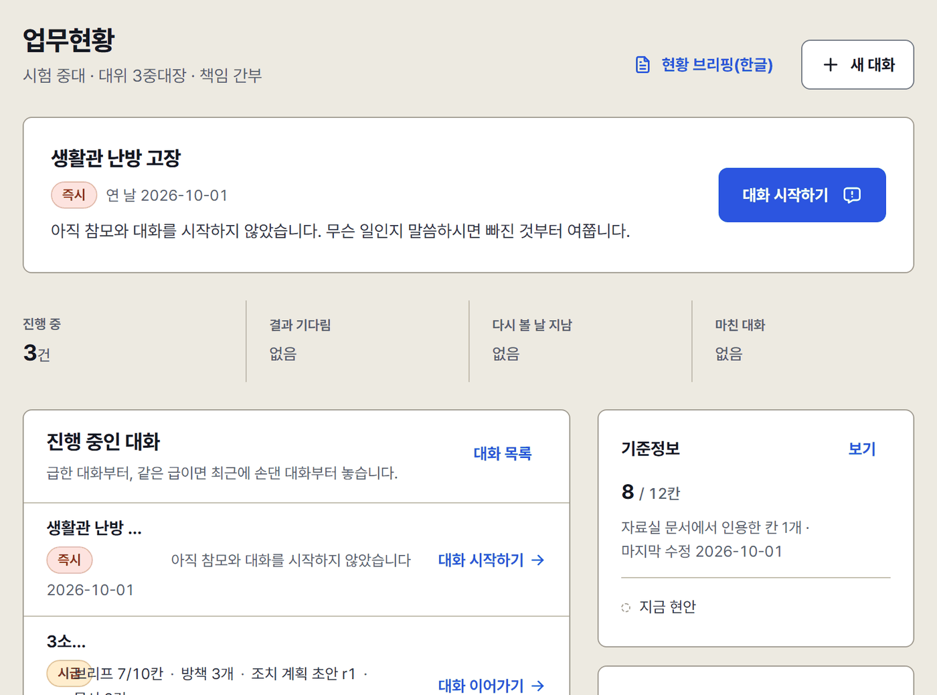Click the row date 2026-10-01 under 즉시 badge
937x695 pixels.
[x=90, y=590]
